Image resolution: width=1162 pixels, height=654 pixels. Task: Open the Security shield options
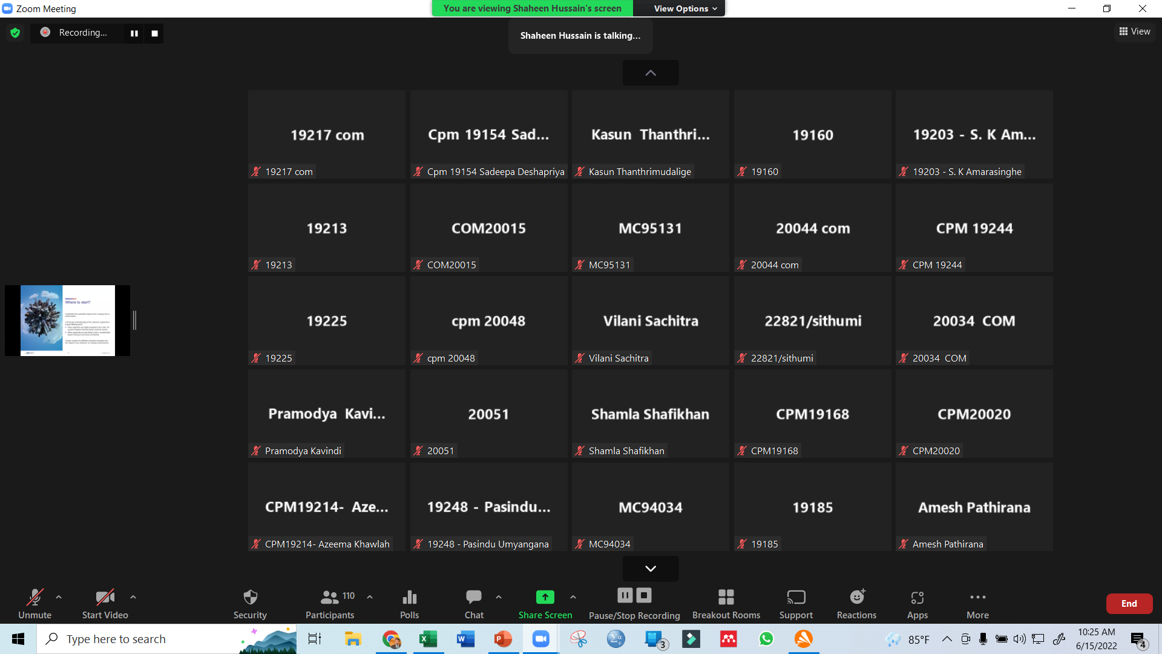click(250, 604)
